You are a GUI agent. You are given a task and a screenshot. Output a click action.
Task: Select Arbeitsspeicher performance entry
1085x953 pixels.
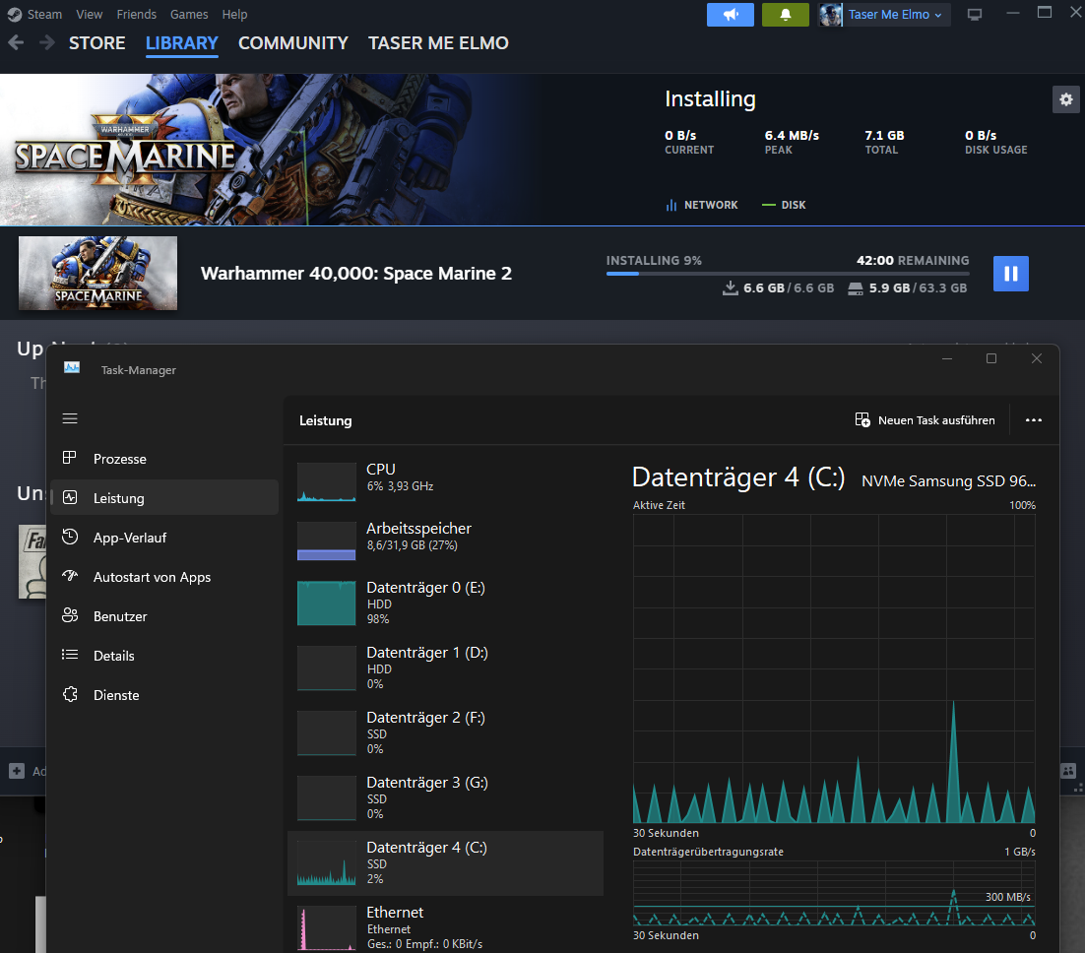click(446, 540)
